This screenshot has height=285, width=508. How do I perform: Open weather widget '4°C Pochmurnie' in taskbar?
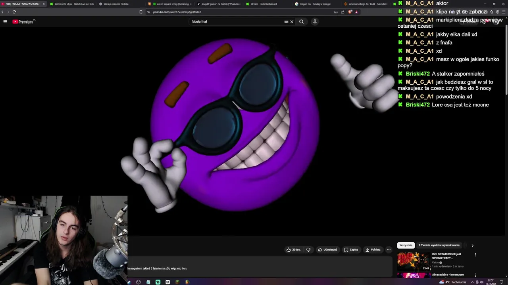(453, 282)
